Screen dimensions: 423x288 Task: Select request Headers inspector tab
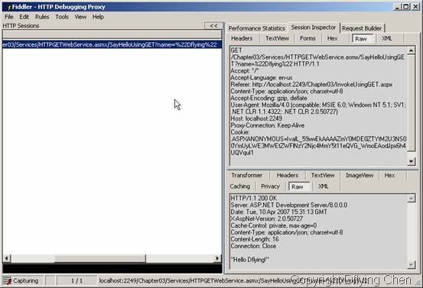[242, 38]
